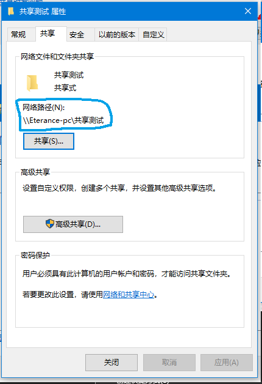The width and height of the screenshot is (262, 384).
Task: Follow the 网络和共享中心 link
Action: click(x=129, y=294)
